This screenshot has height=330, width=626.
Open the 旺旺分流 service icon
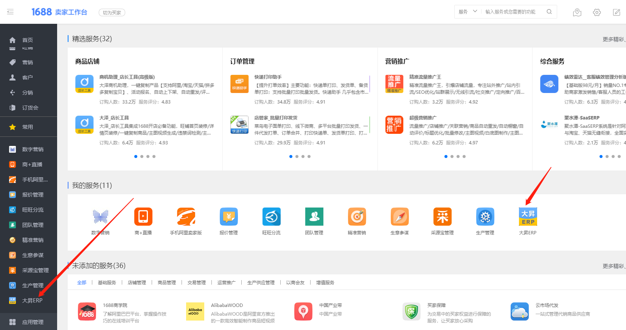(272, 217)
